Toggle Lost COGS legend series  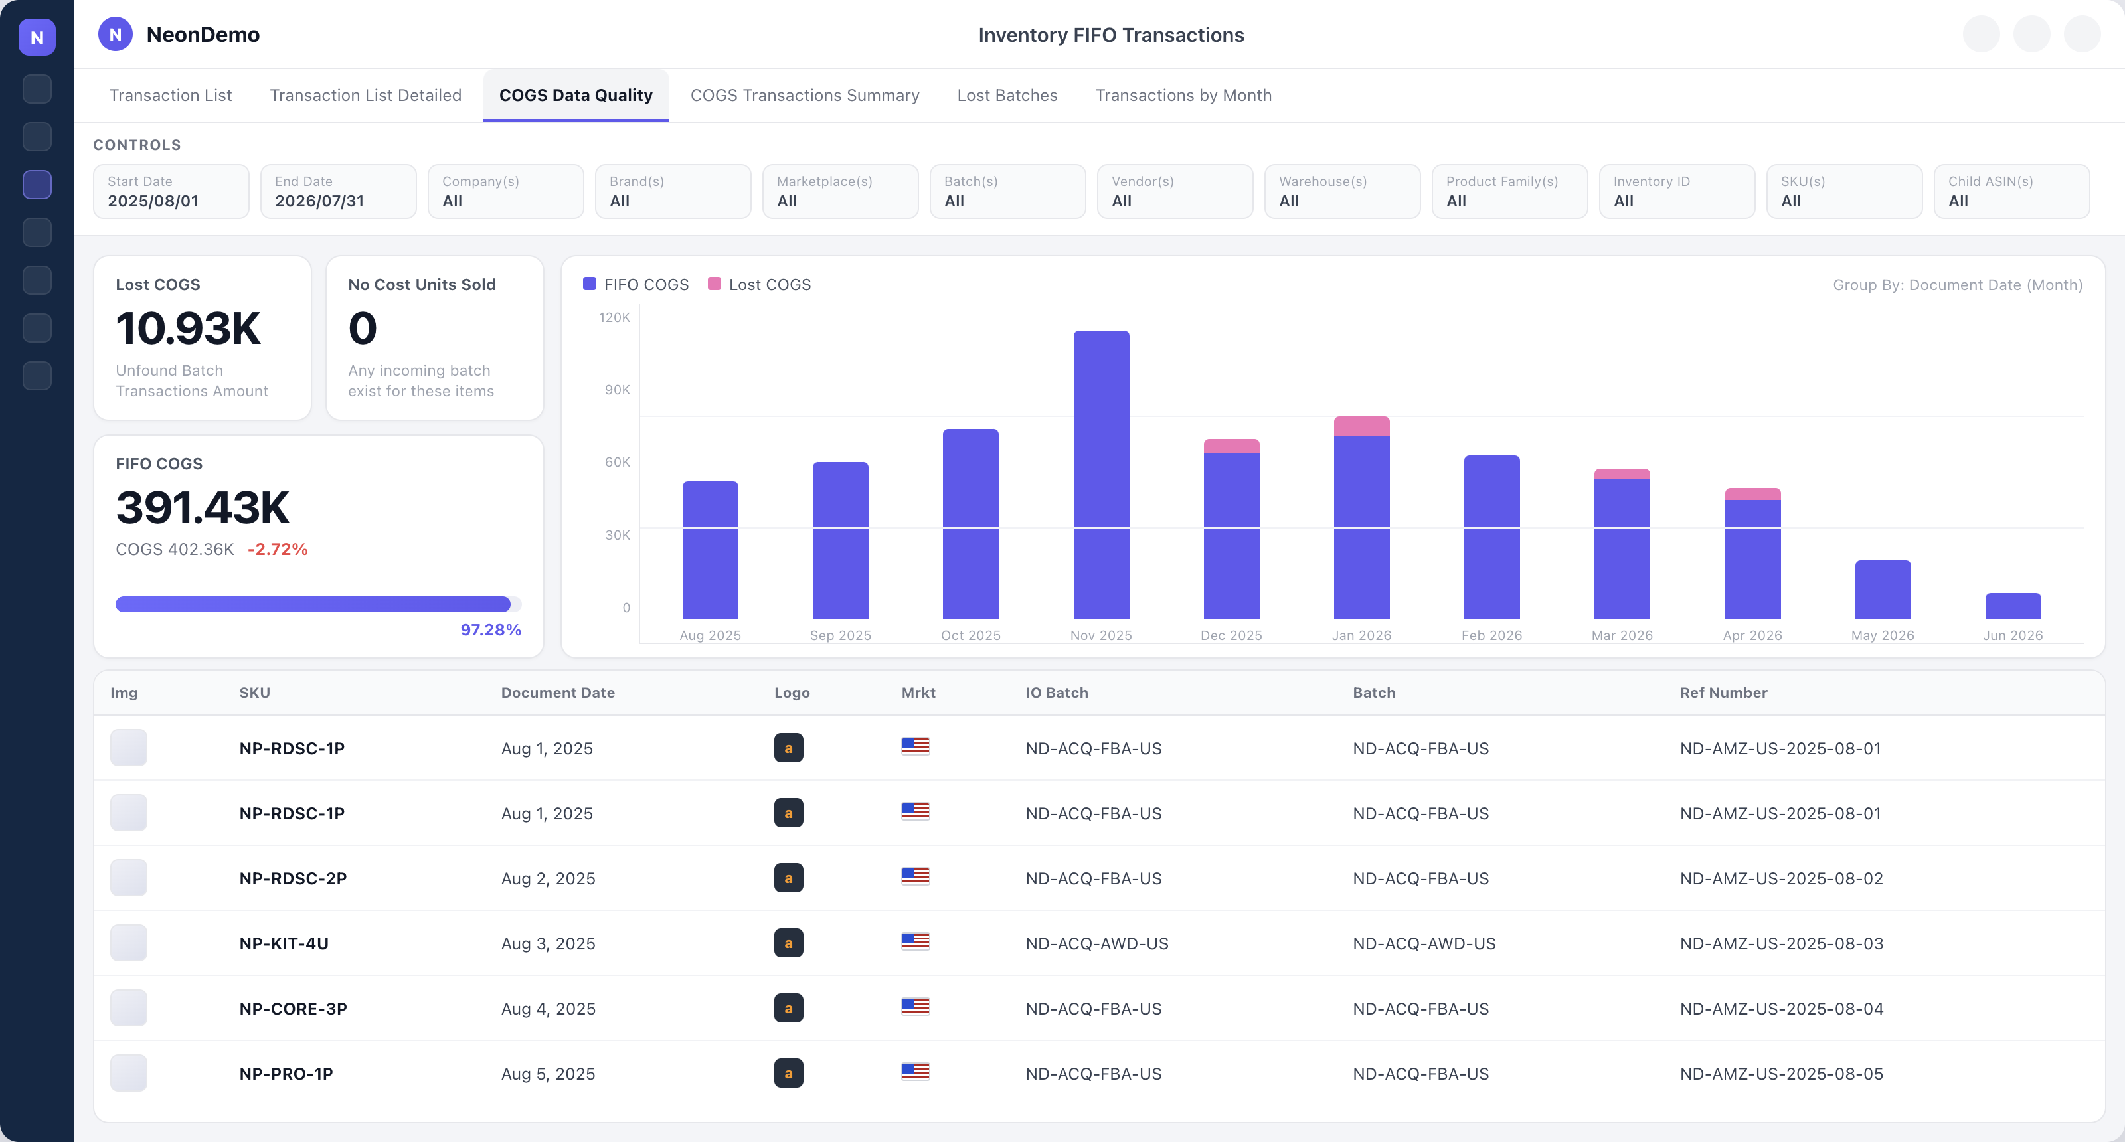[x=760, y=284]
